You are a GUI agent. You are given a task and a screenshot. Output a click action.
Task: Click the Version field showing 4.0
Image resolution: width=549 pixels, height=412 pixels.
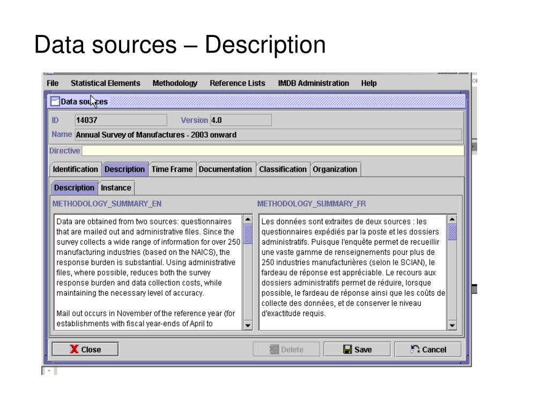[x=241, y=120]
